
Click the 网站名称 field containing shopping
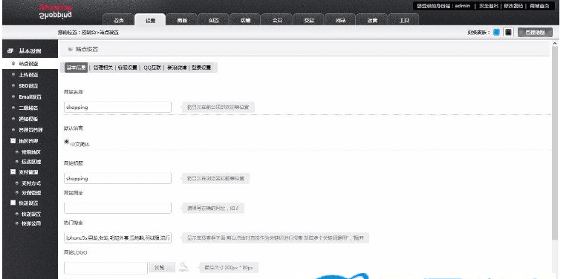click(117, 107)
